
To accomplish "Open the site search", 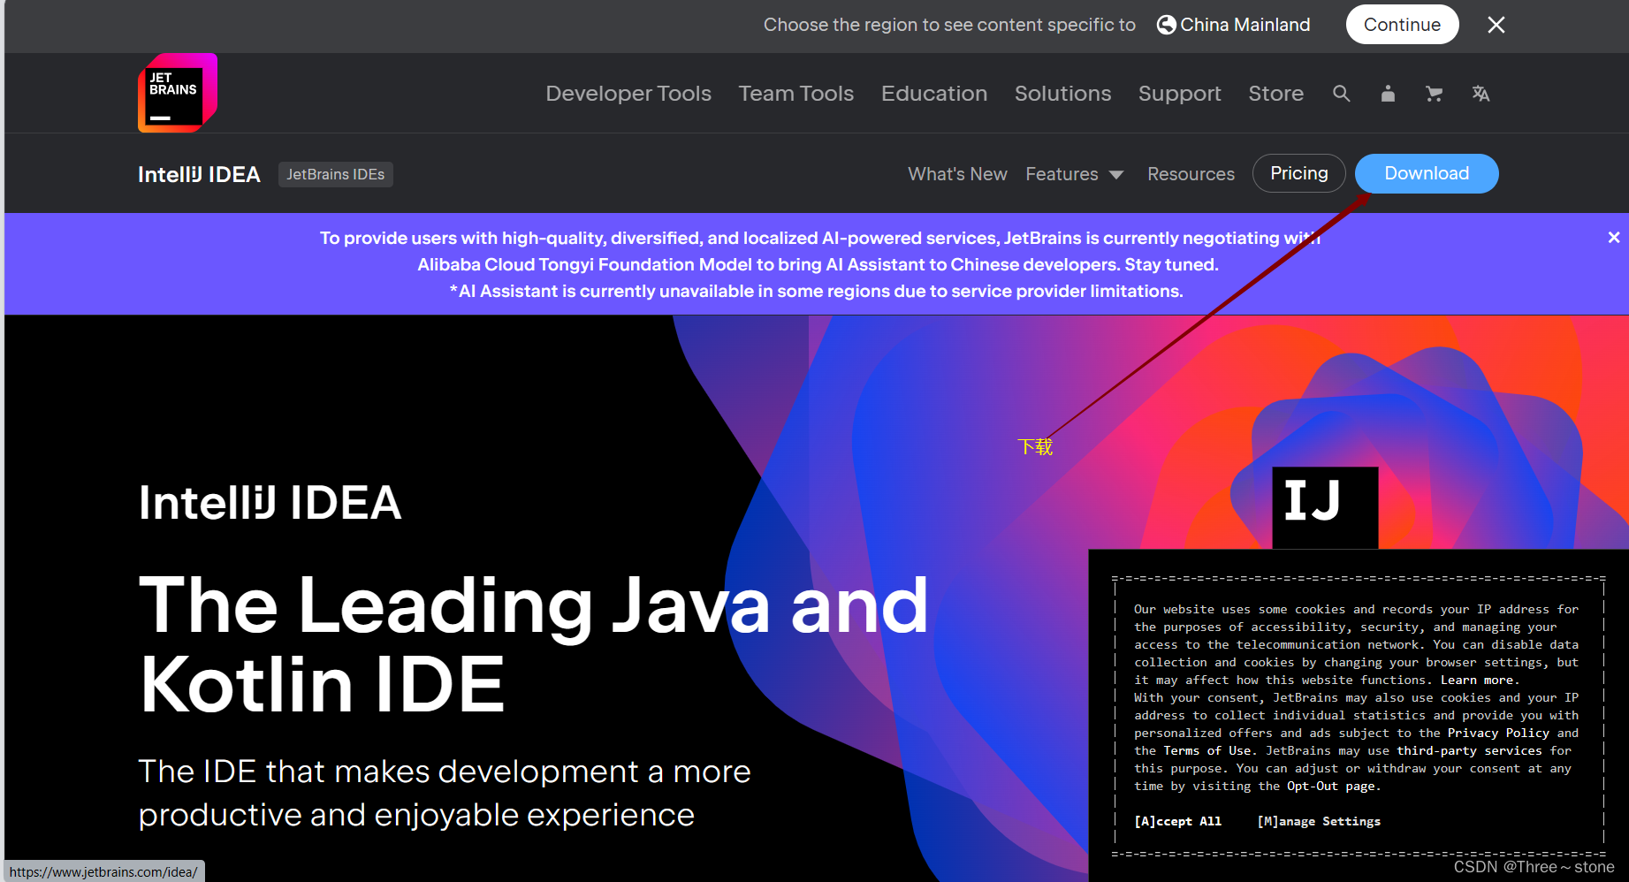I will pyautogui.click(x=1341, y=93).
